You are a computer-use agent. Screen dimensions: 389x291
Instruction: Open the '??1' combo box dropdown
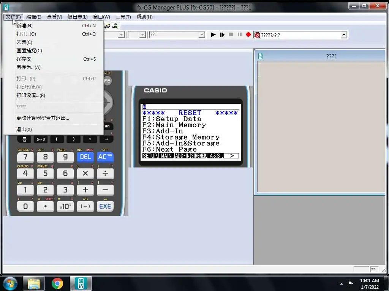click(202, 35)
